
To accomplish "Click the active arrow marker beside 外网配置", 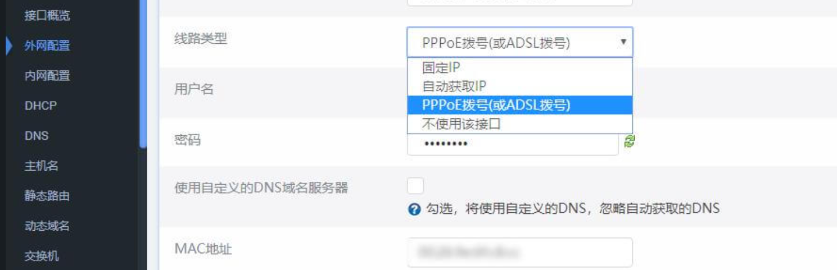I will point(9,46).
